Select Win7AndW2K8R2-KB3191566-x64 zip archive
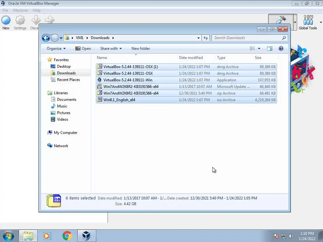This screenshot has height=242, width=323. 186,93
